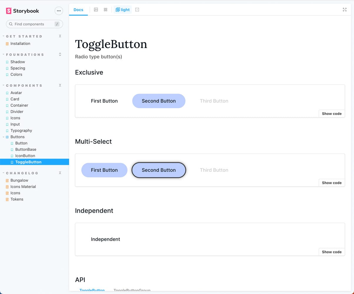Open the light theme switcher
The height and width of the screenshot is (294, 354).
point(123,10)
